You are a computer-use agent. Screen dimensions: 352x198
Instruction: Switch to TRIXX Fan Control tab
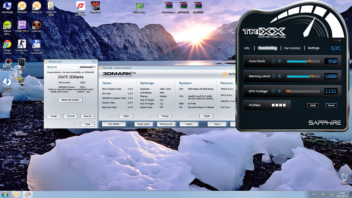click(x=292, y=48)
